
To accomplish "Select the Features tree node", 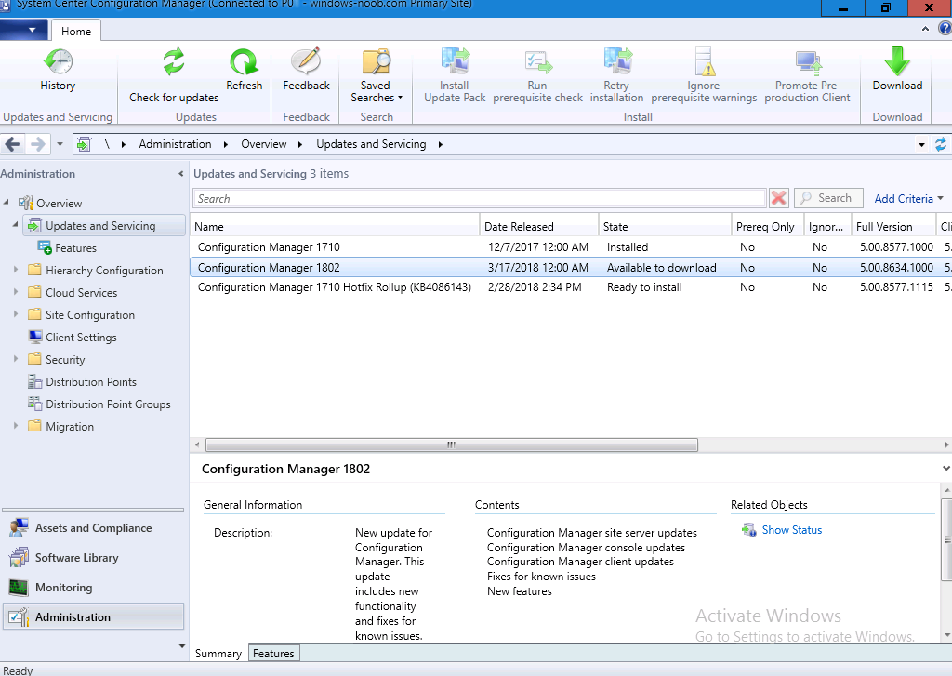I will (x=75, y=248).
